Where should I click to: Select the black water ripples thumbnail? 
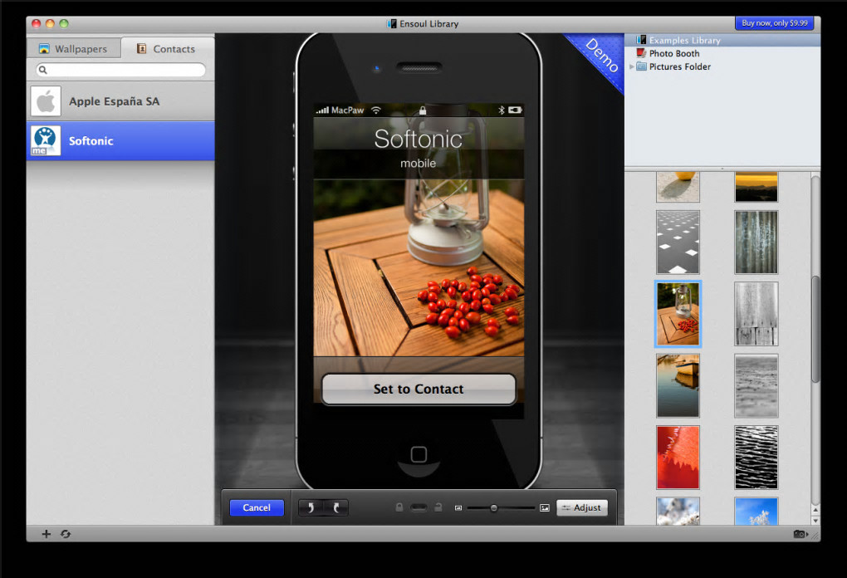point(756,457)
